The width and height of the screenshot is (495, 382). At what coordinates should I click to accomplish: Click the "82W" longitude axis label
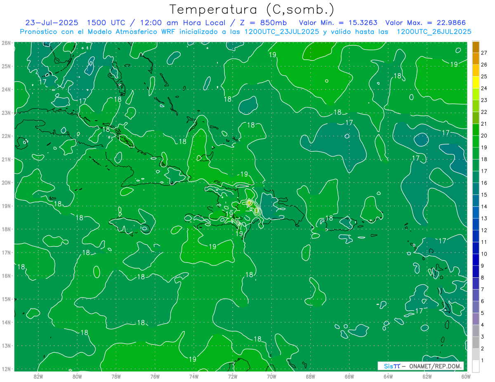pyautogui.click(x=38, y=376)
